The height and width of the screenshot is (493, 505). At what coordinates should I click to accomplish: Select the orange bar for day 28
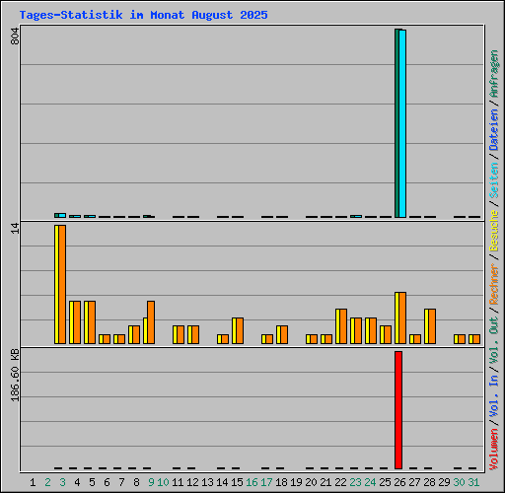coord(432,326)
